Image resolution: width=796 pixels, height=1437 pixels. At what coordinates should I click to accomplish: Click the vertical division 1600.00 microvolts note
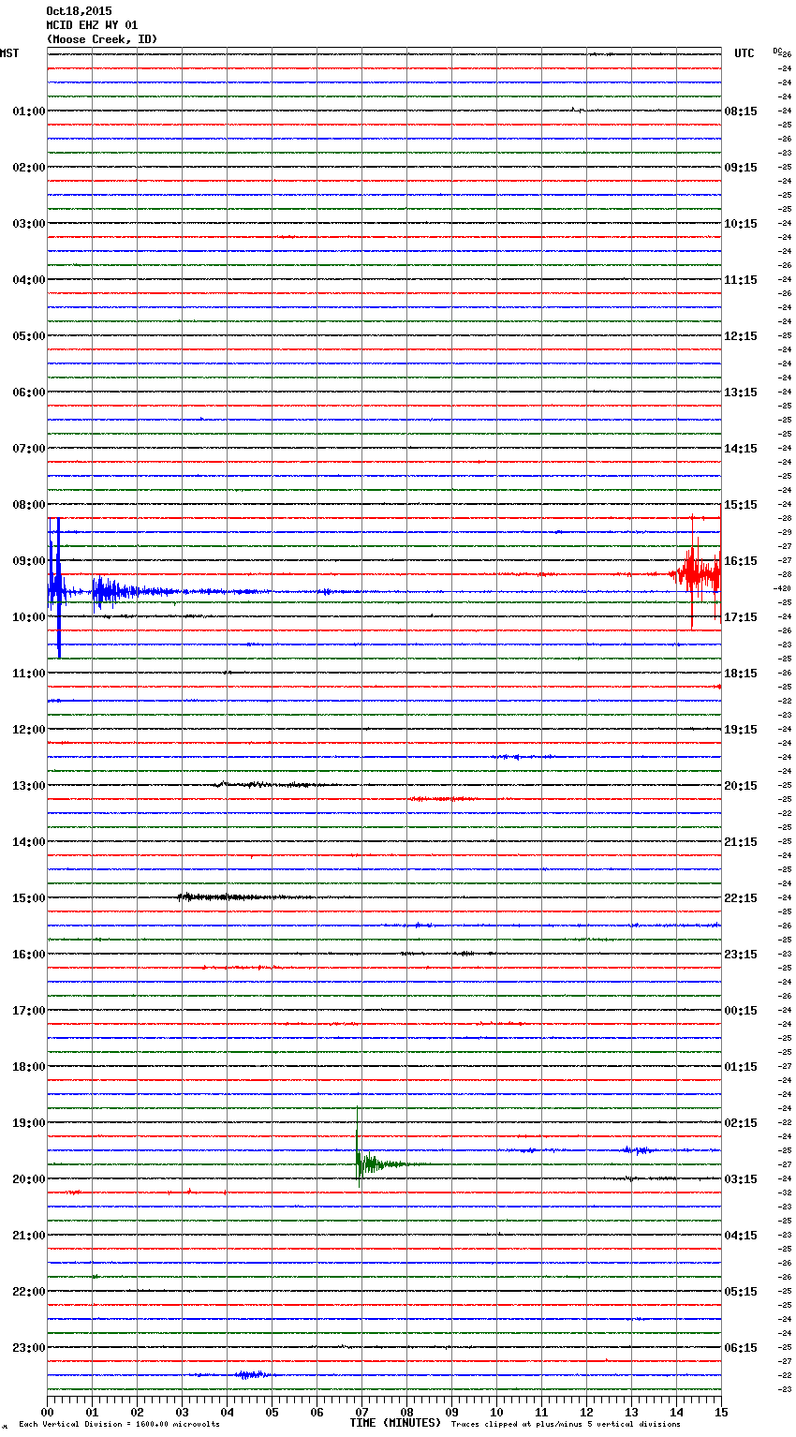pos(119,1425)
